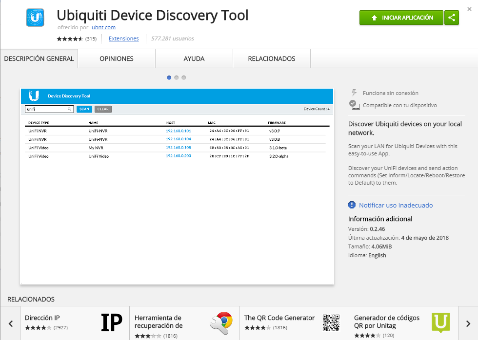Select the second screenshot carousel dot
The width and height of the screenshot is (478, 340).
[177, 77]
